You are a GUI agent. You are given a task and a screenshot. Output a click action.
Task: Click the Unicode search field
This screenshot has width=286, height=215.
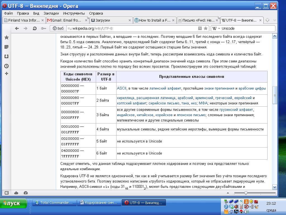pos(248,29)
